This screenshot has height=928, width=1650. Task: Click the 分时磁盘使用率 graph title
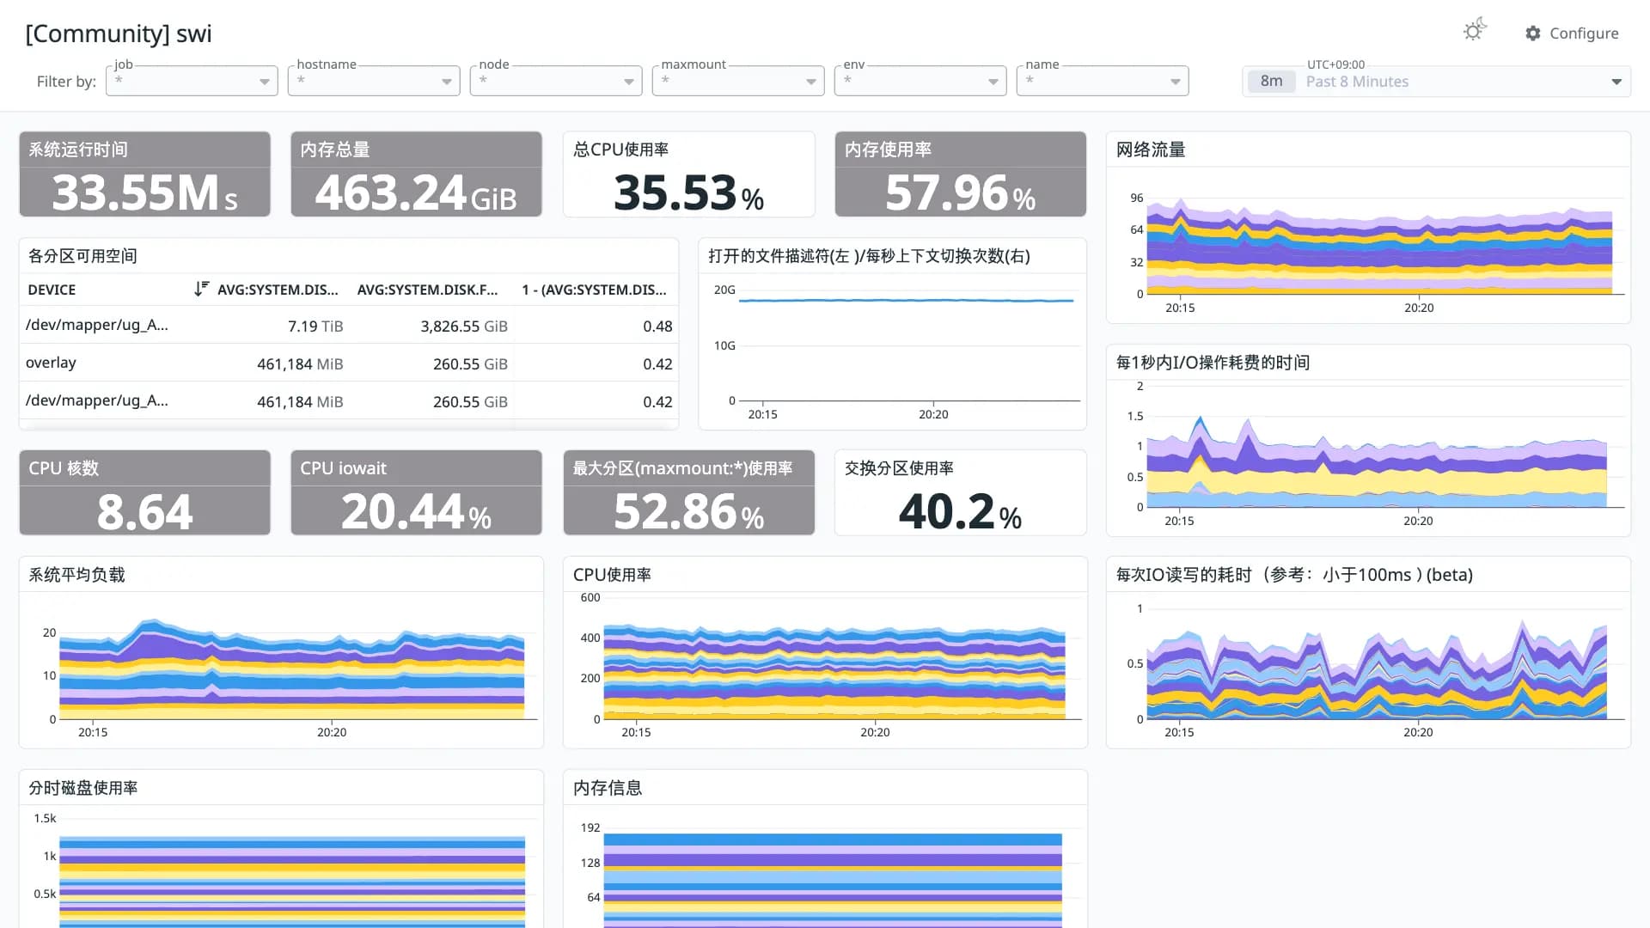click(x=83, y=788)
